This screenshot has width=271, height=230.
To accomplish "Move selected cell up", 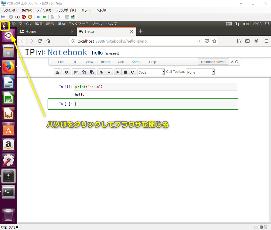I will (101, 72).
